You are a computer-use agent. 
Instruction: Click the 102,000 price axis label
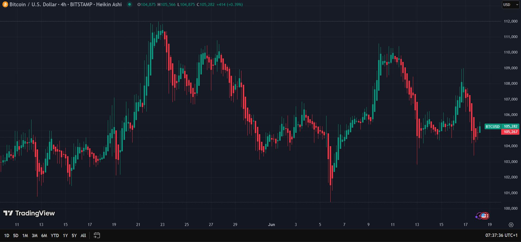click(x=511, y=177)
